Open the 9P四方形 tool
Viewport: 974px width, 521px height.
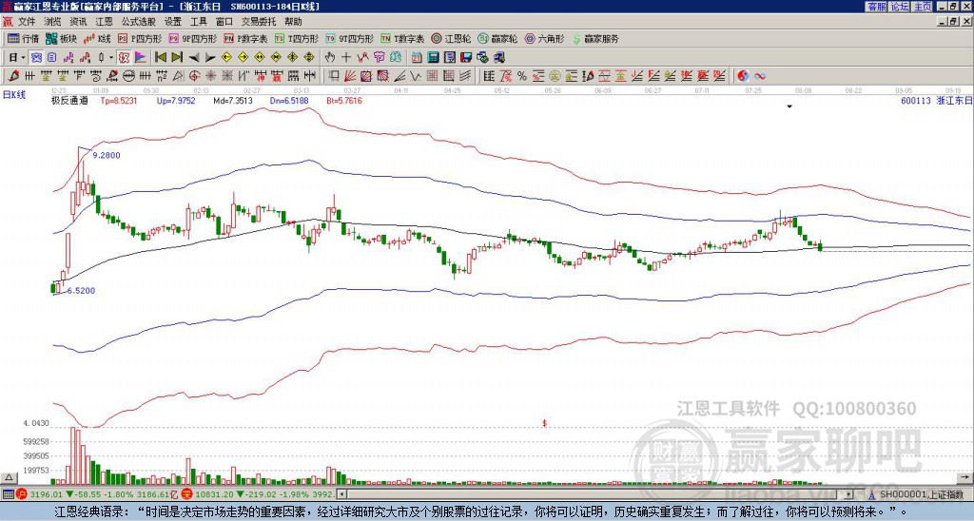193,38
